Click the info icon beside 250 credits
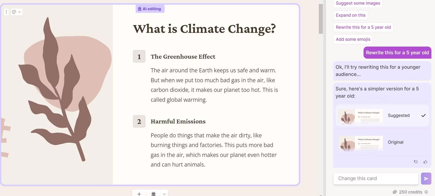 click(426, 192)
